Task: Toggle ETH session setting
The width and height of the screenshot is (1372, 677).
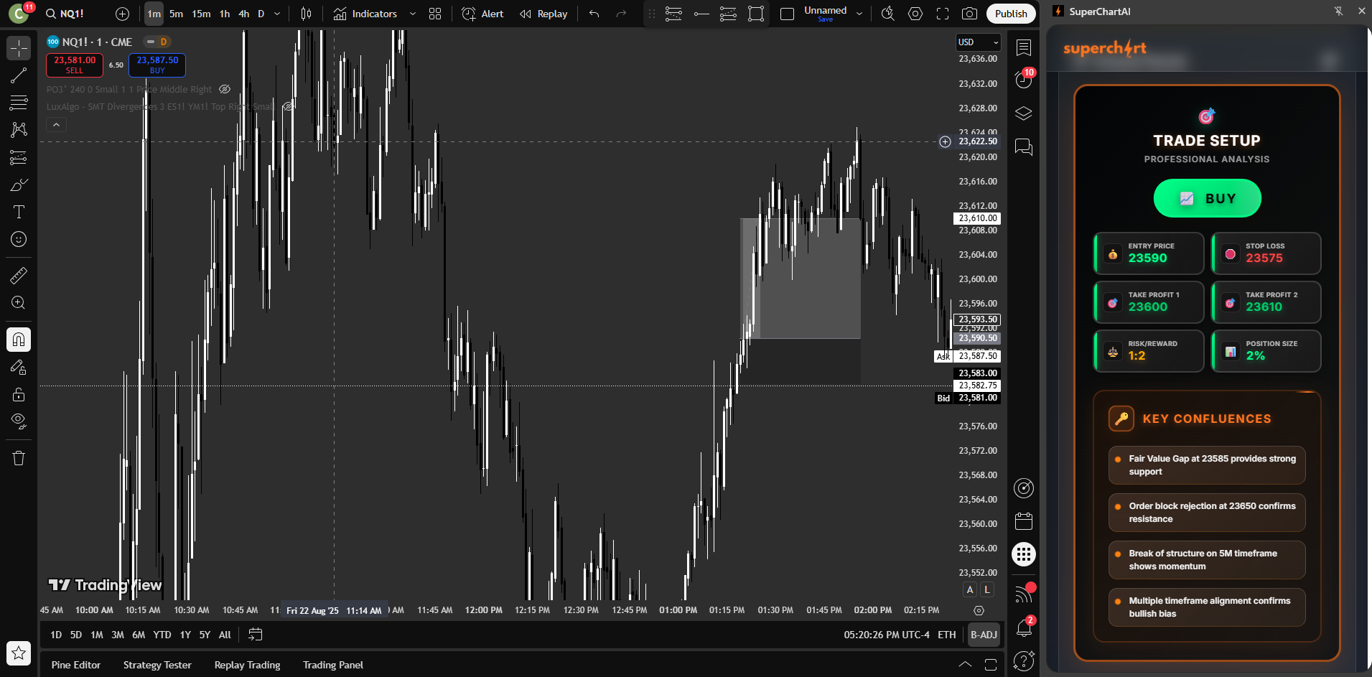Action: [947, 635]
